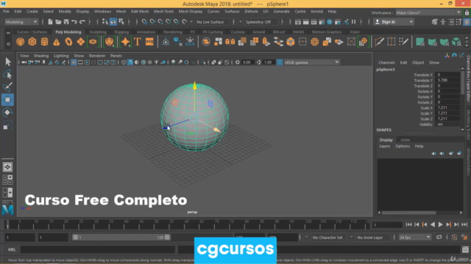Open the Modeling menu set dropdown

click(x=21, y=22)
